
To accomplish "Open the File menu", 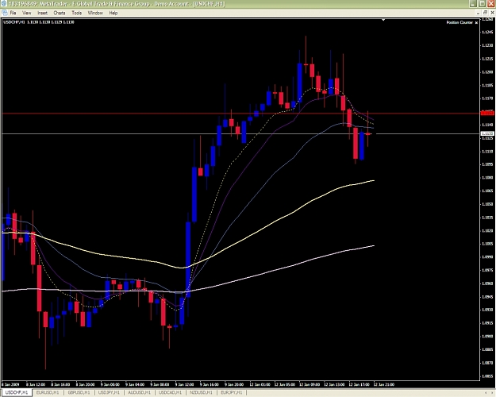I will tap(13, 13).
